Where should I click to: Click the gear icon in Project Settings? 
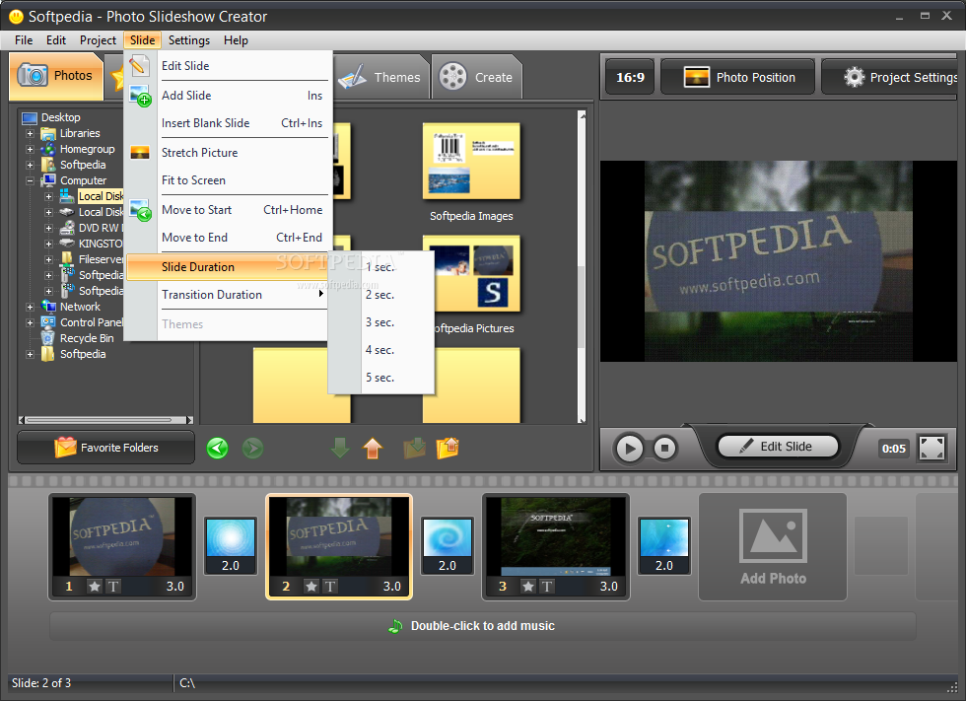[x=854, y=77]
